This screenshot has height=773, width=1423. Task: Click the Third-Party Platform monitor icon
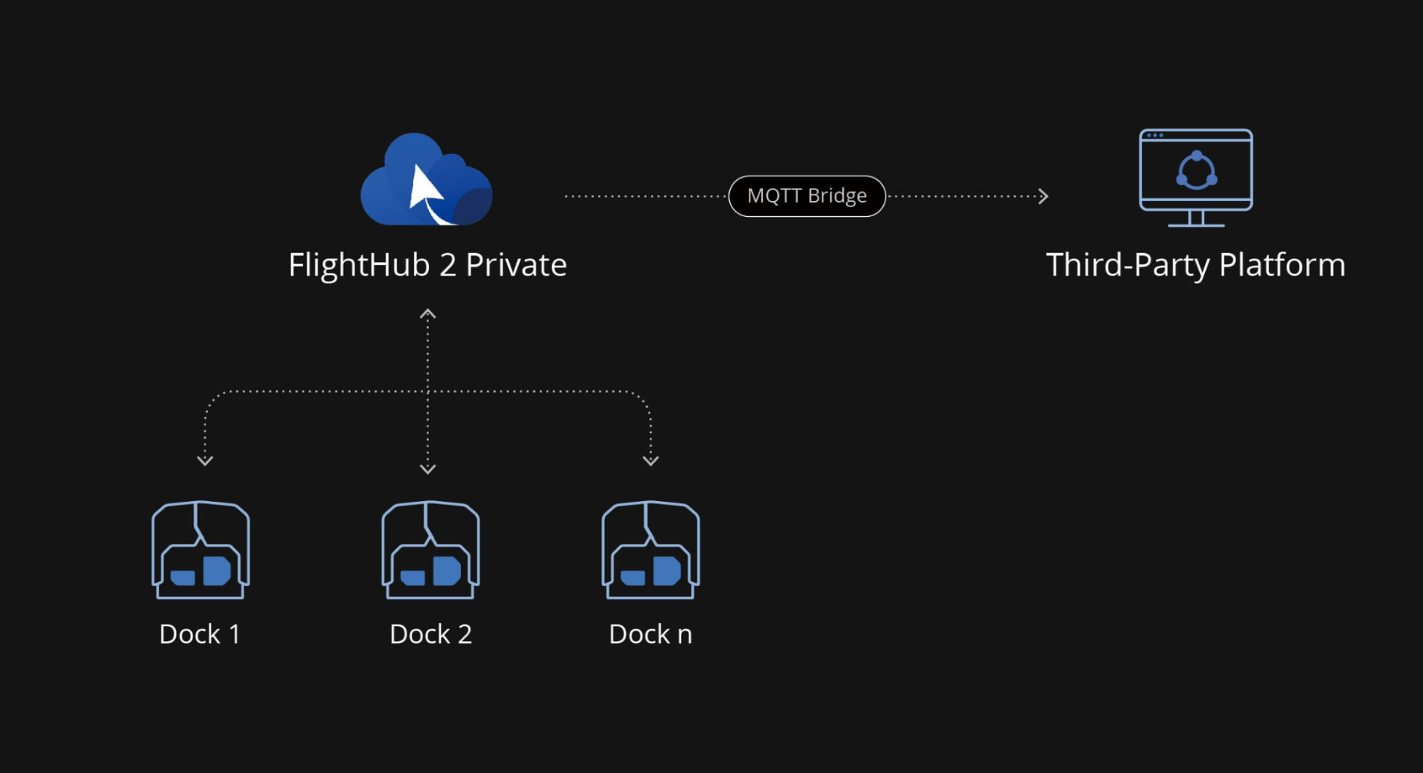click(1196, 178)
